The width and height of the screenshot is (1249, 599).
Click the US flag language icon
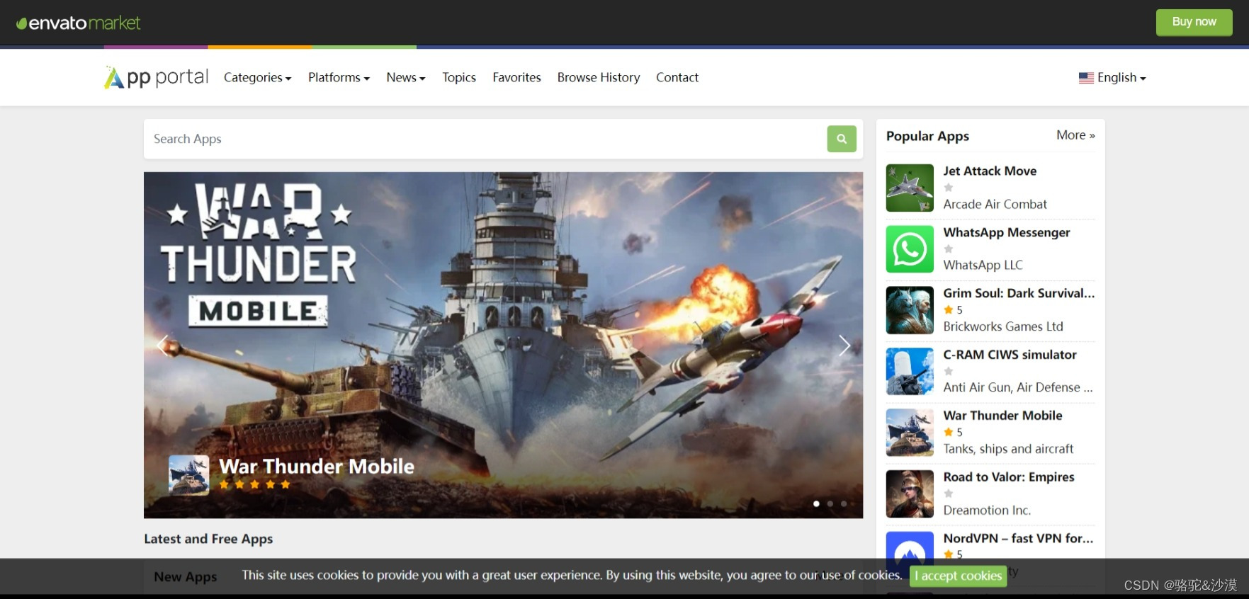point(1086,78)
